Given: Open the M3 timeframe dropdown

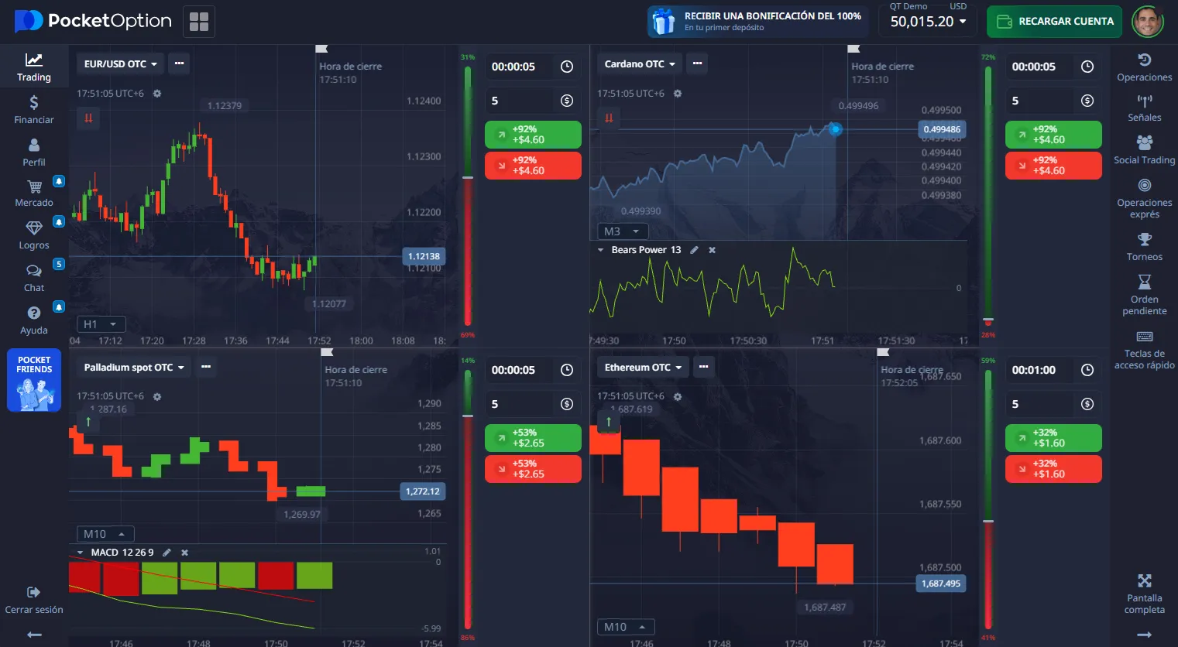Looking at the screenshot, I should [x=622, y=231].
